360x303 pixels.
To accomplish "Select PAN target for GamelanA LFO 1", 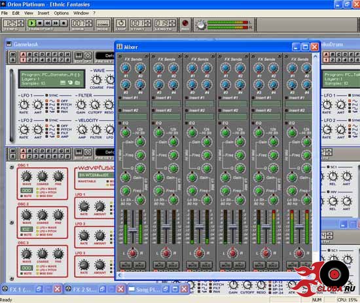I will pyautogui.click(x=58, y=112).
